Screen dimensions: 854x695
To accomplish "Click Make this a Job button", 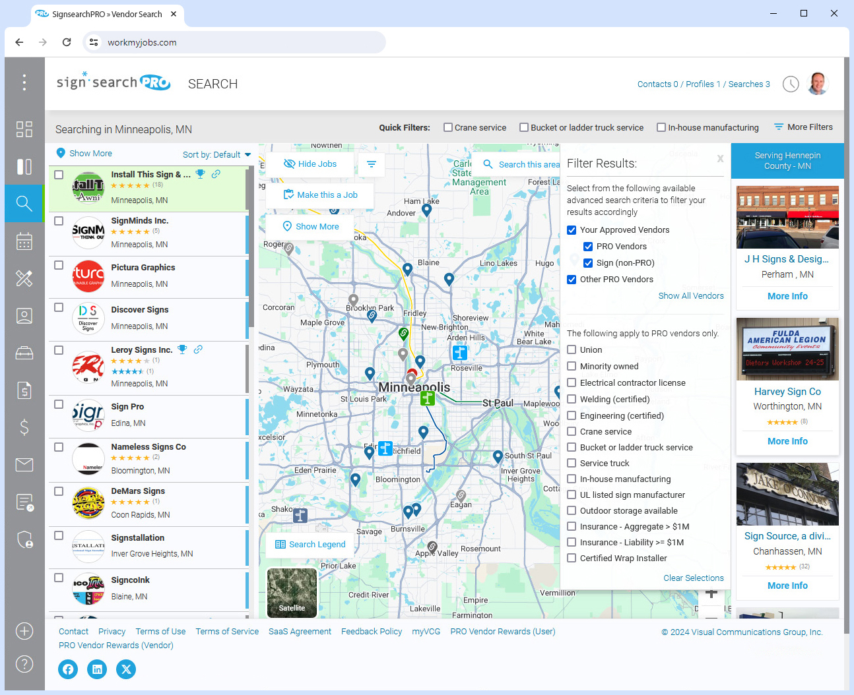I will coord(320,195).
